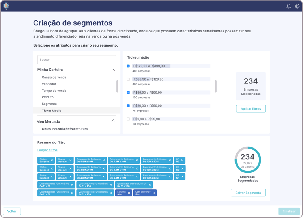This screenshot has width=303, height=219.
Task: Uncheck R$29,90 a R$59,90 ticket range
Action: click(x=128, y=106)
